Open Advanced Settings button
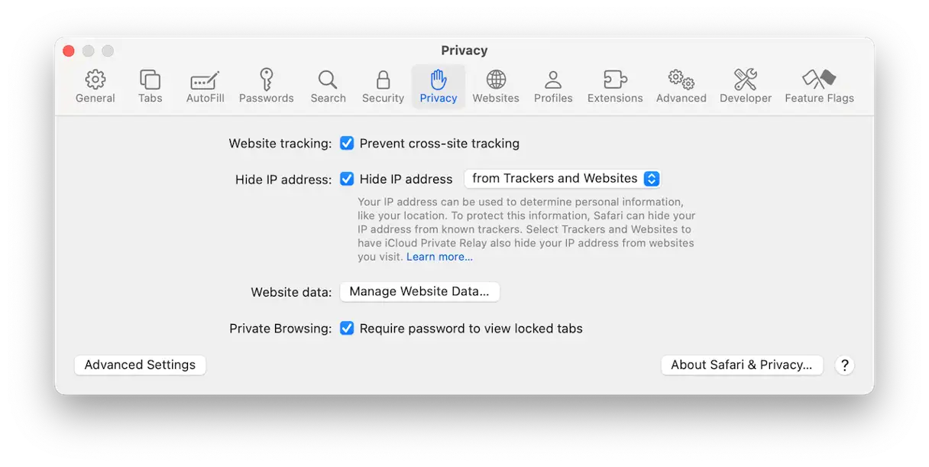Image resolution: width=929 pixels, height=467 pixels. point(140,365)
